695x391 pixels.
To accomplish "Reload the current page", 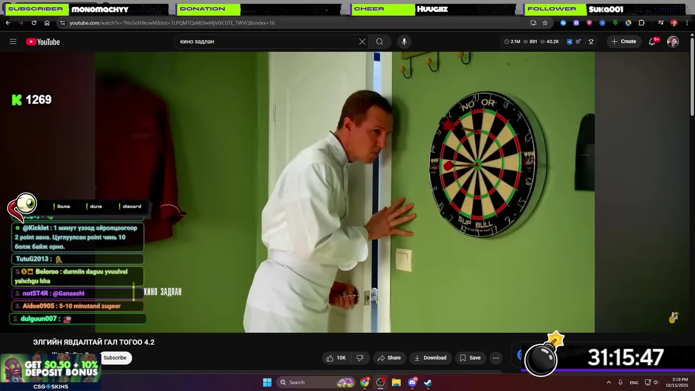I will coord(34,23).
